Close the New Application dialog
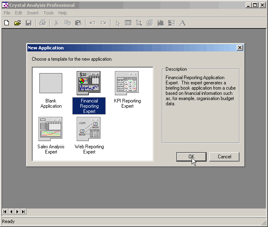 point(240,48)
